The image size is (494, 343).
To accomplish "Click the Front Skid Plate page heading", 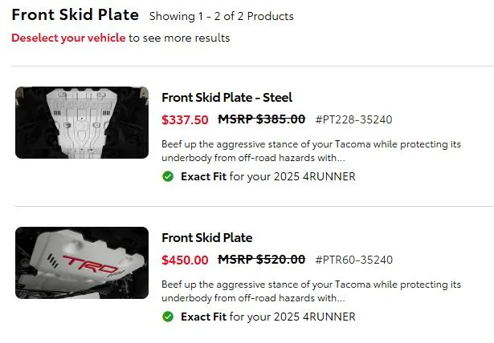I will (x=75, y=15).
